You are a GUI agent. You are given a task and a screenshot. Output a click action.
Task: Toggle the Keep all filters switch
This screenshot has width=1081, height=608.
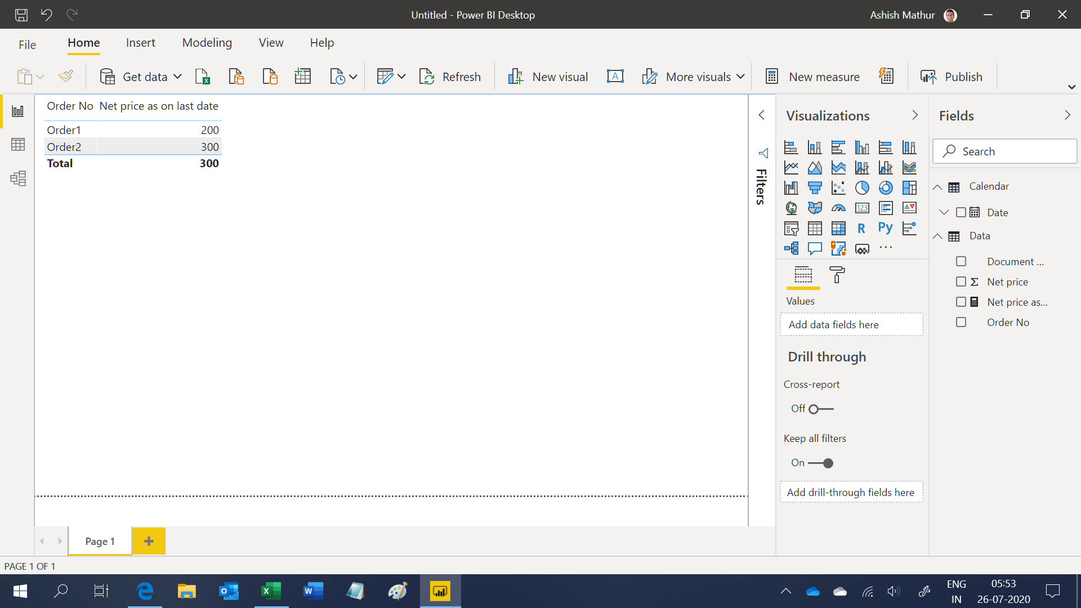click(821, 463)
